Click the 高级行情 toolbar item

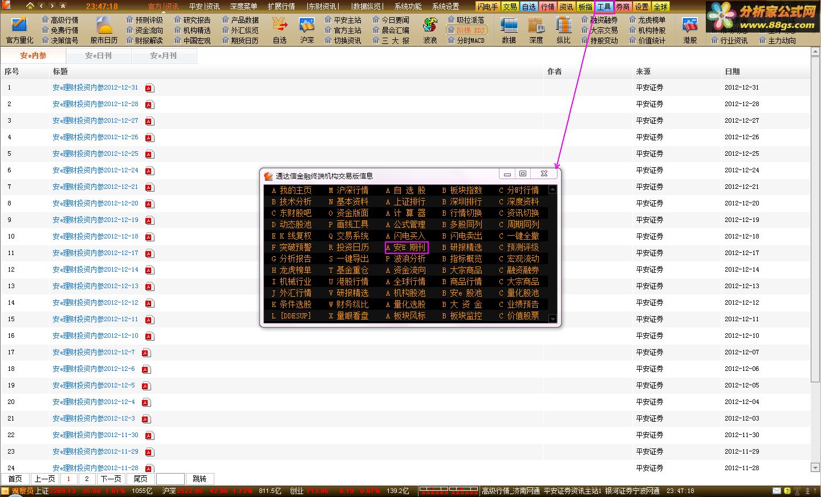point(60,20)
